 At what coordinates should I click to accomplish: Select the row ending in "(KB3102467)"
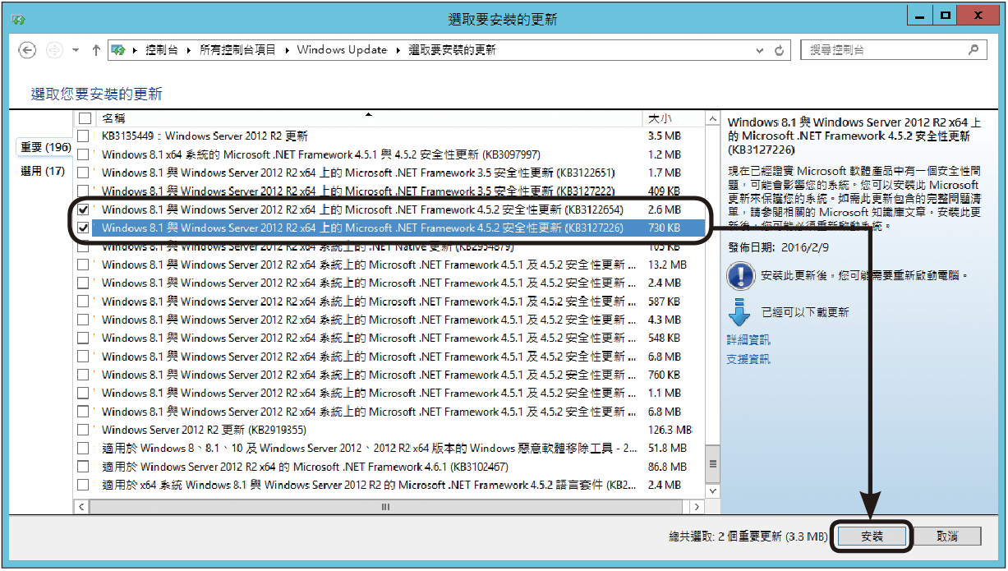tap(389, 467)
